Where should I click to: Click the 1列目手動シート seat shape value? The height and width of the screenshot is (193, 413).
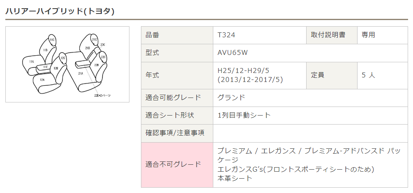(244, 115)
